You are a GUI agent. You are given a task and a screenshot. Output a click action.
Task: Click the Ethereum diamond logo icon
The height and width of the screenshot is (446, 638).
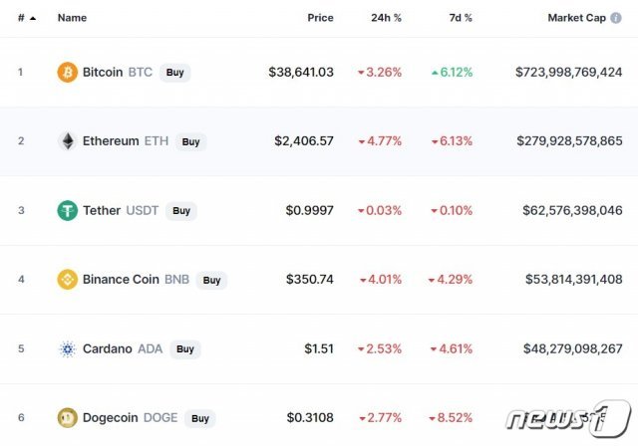(x=67, y=141)
